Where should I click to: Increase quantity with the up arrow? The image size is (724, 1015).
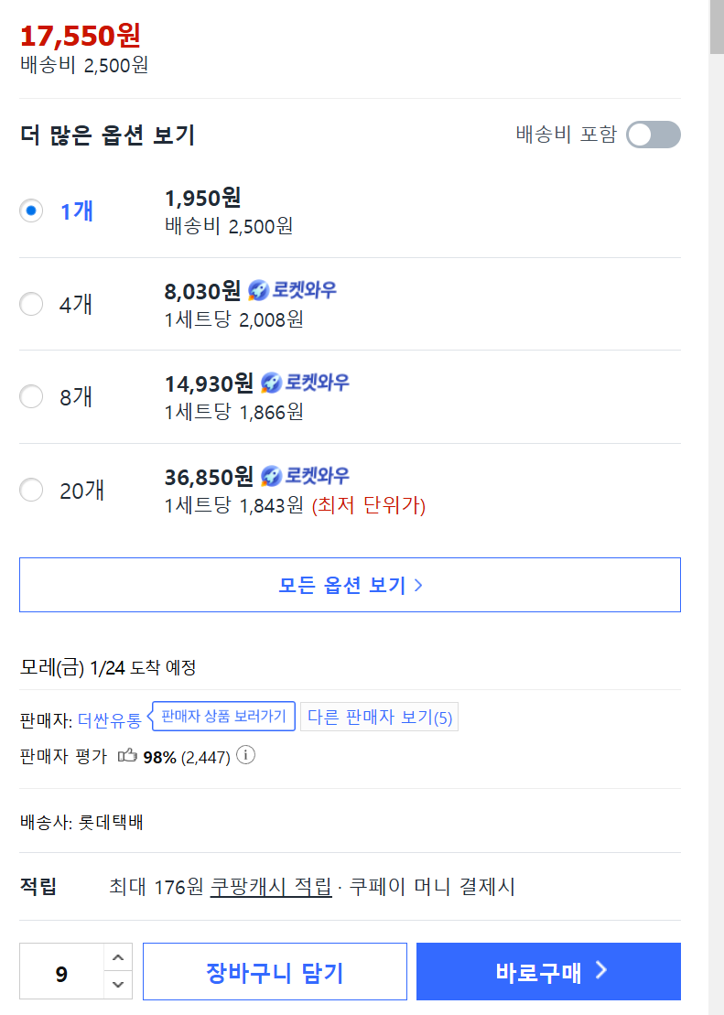coord(118,957)
